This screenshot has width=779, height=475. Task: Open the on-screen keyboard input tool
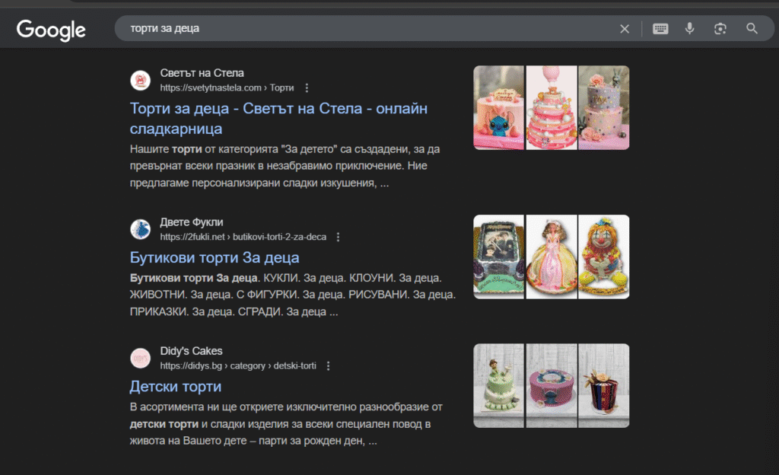coord(660,29)
